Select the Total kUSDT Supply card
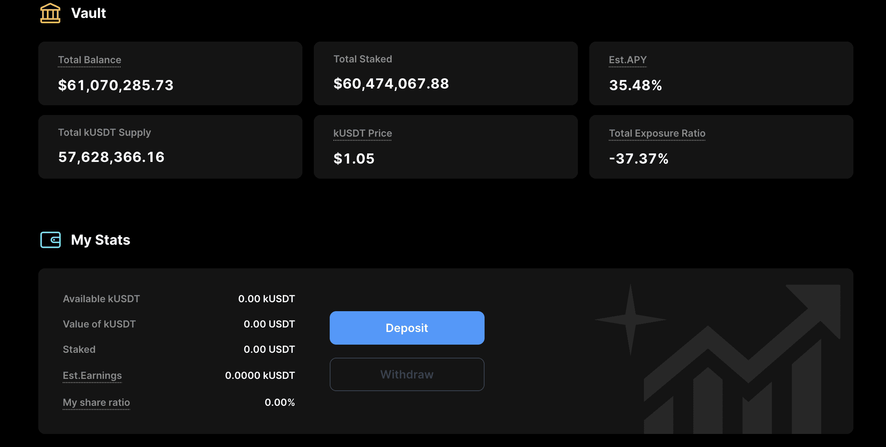 click(x=170, y=147)
